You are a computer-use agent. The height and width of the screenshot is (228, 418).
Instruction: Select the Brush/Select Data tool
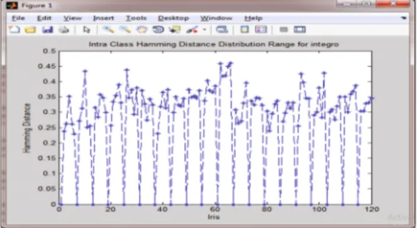[x=192, y=30]
